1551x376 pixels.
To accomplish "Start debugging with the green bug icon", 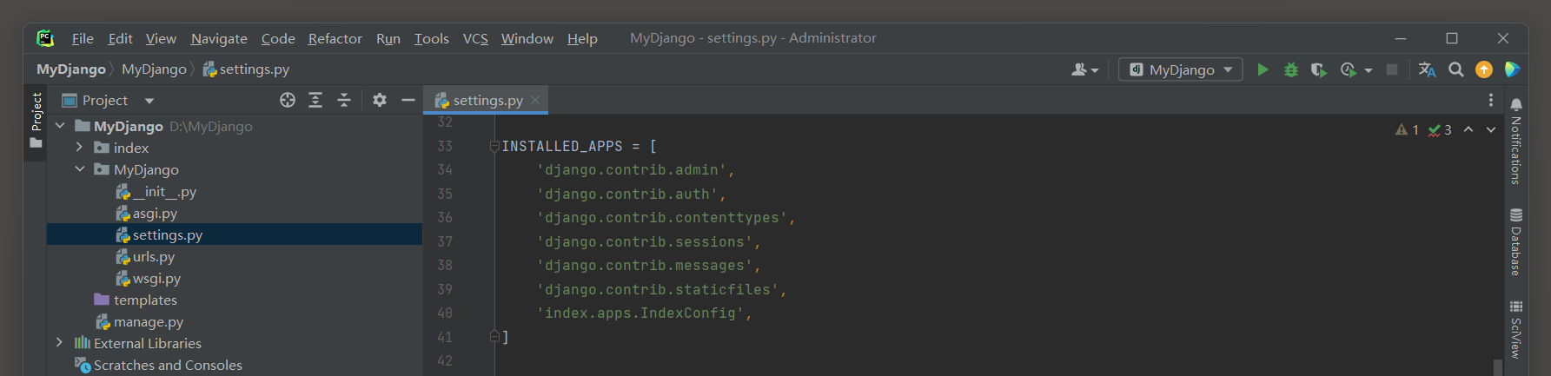I will click(x=1291, y=69).
